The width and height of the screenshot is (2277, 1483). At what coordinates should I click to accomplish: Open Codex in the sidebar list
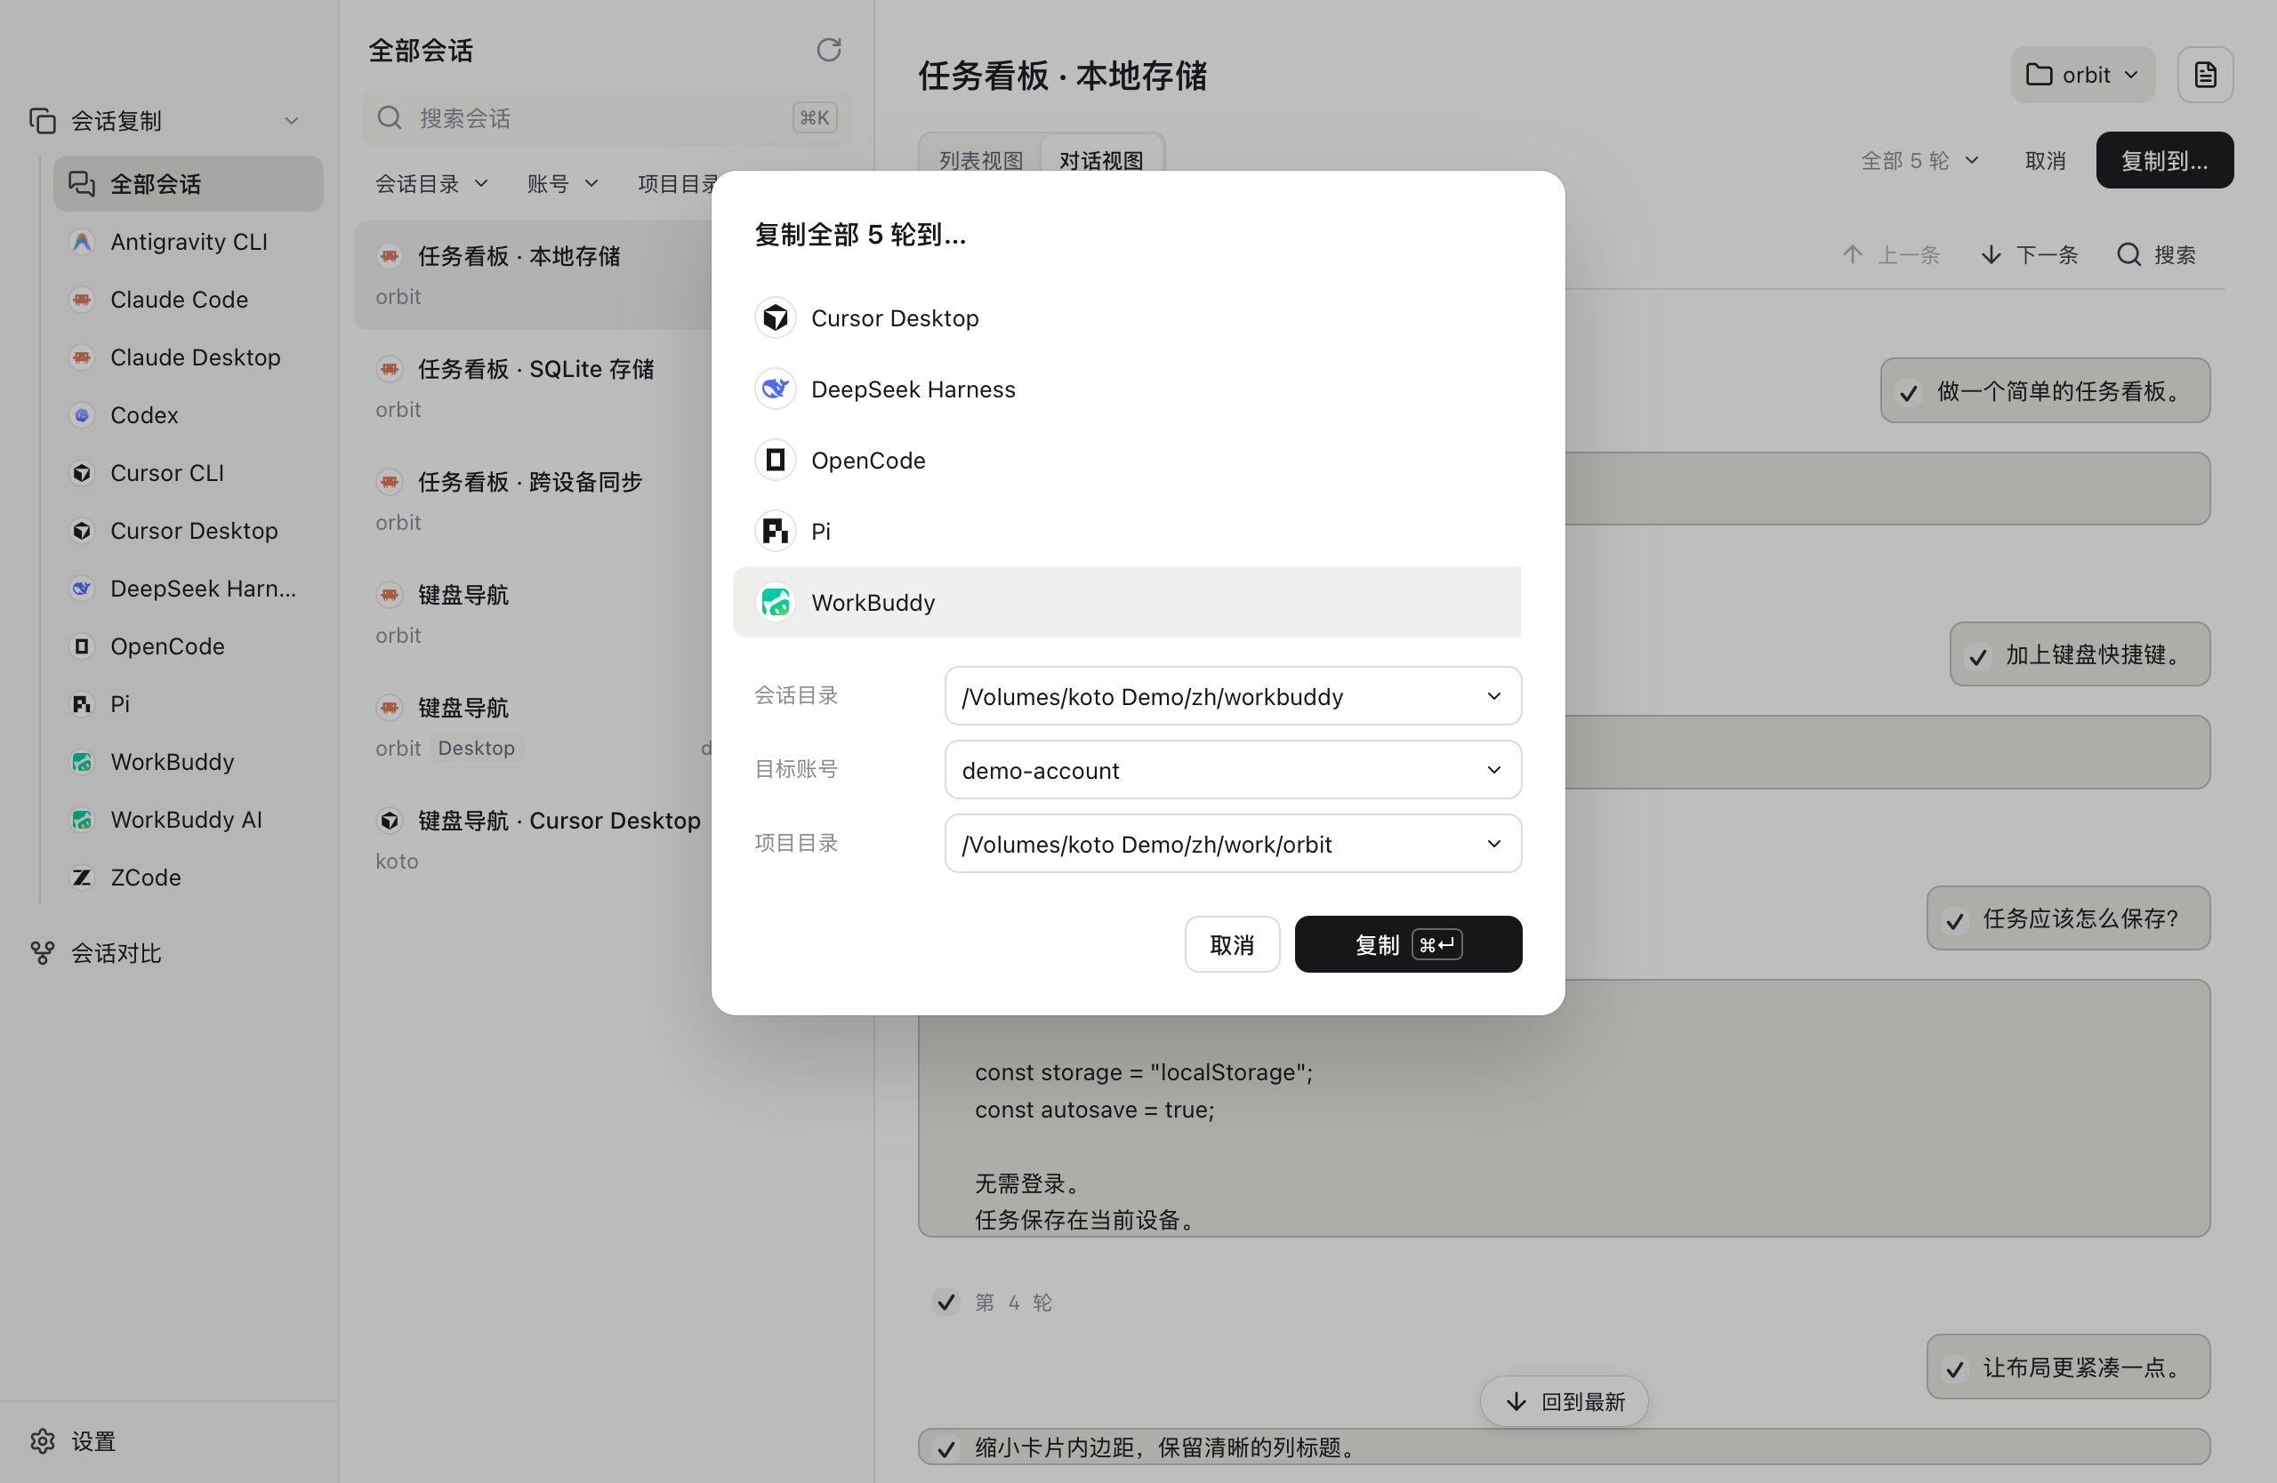[189, 415]
